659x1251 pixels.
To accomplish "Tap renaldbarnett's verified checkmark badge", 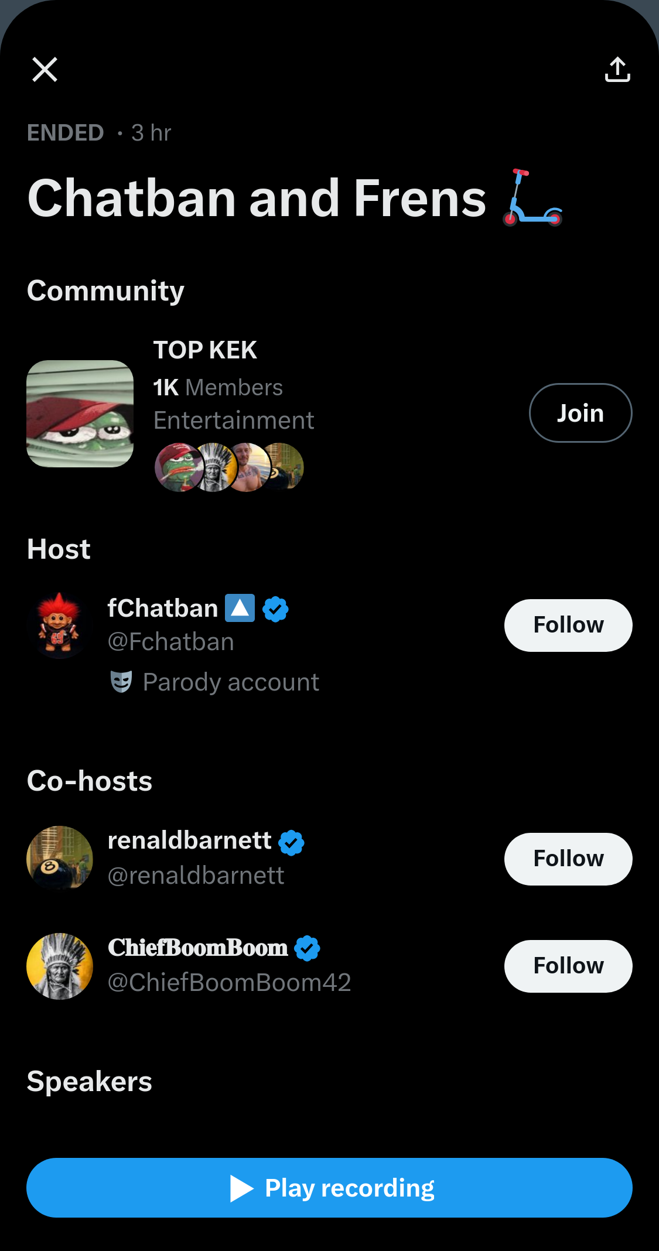I will [291, 842].
